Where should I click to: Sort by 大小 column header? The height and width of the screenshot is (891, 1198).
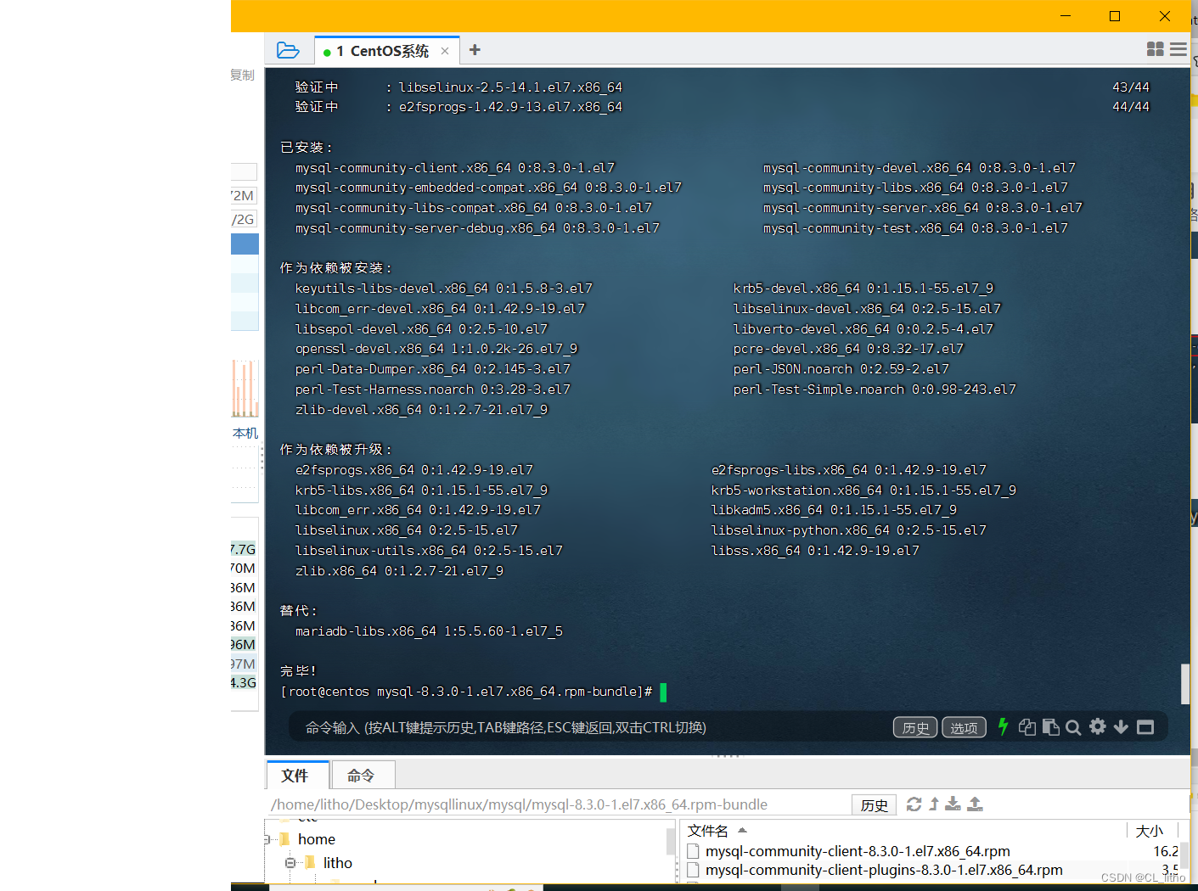coord(1150,831)
